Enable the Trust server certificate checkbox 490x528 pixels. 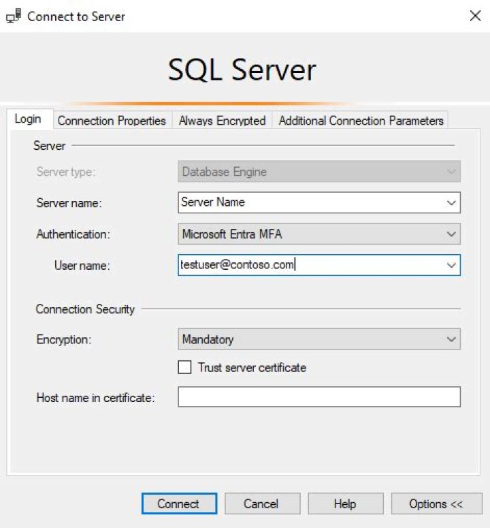[184, 368]
